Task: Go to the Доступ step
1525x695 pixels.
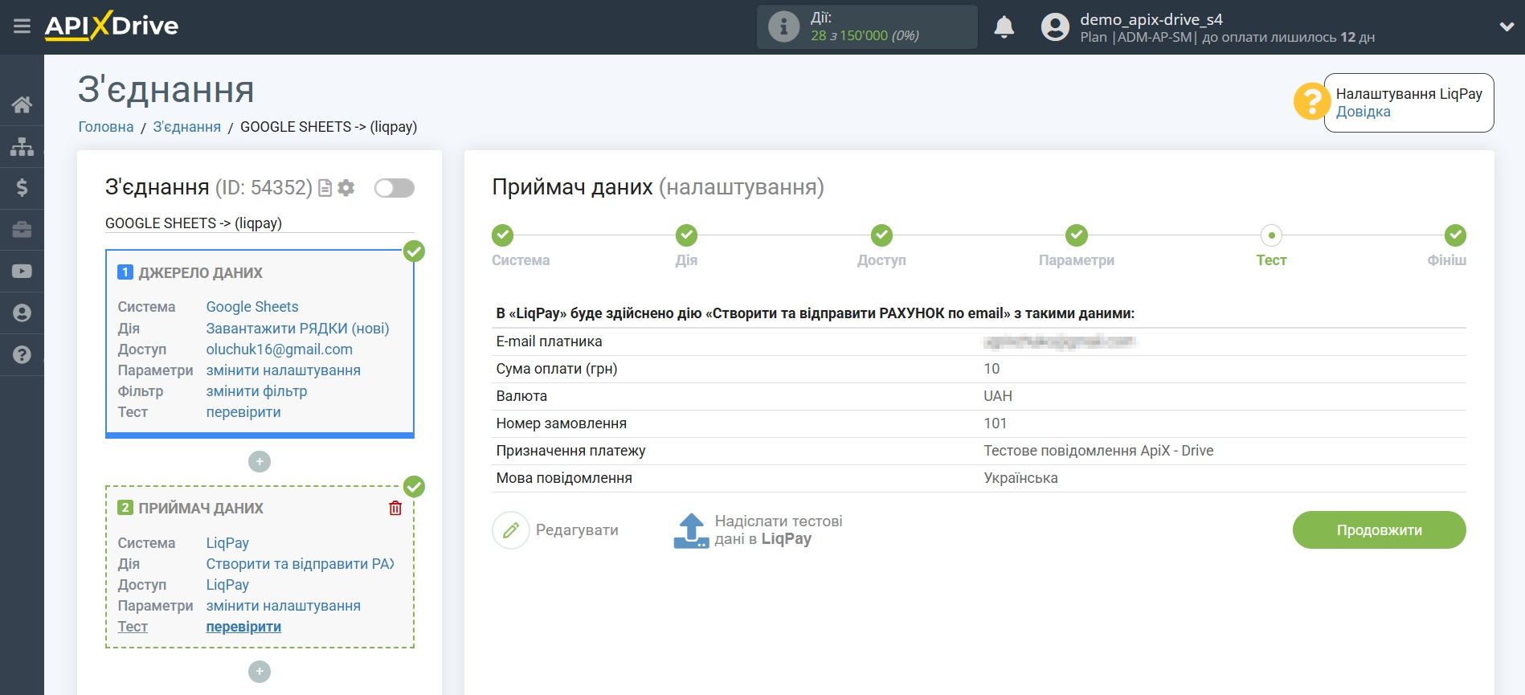Action: pos(881,235)
